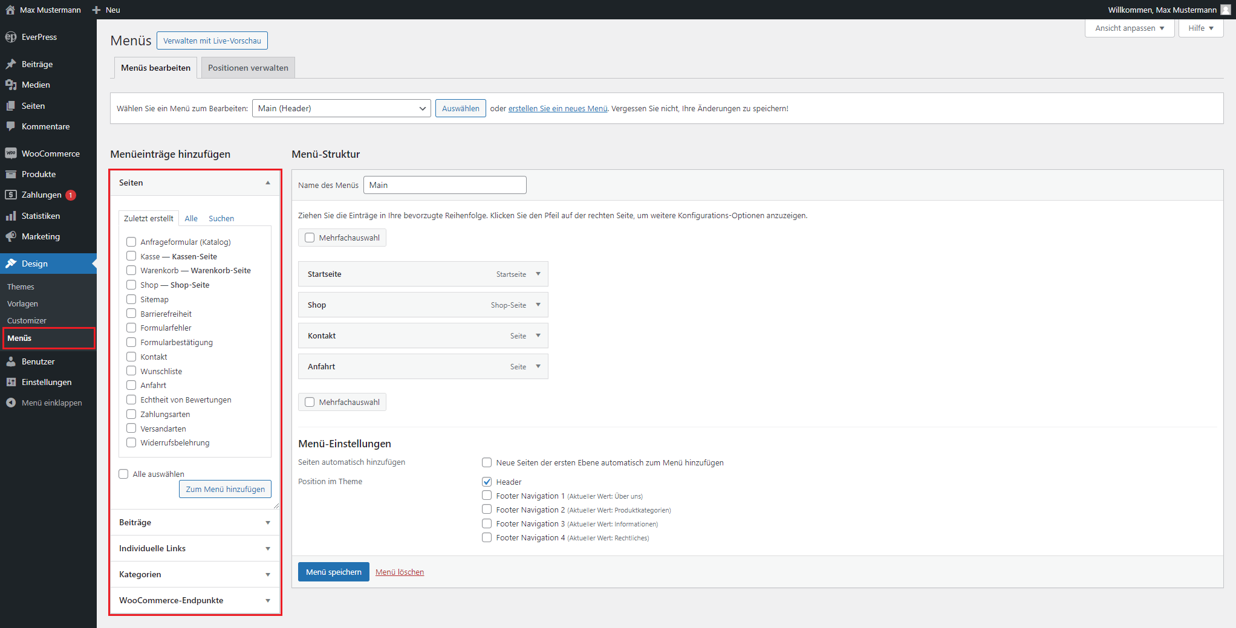Click the Marketing megaphone icon
This screenshot has width=1236, height=628.
[x=11, y=236]
